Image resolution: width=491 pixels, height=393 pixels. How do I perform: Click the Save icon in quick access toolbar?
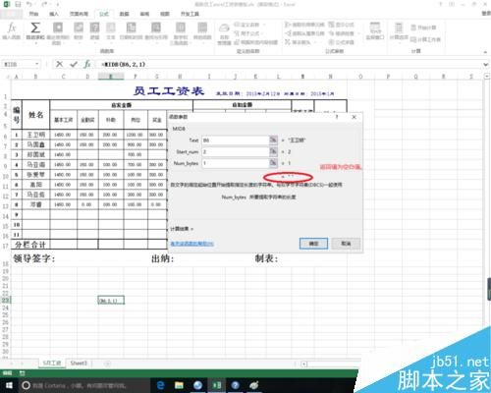point(18,4)
